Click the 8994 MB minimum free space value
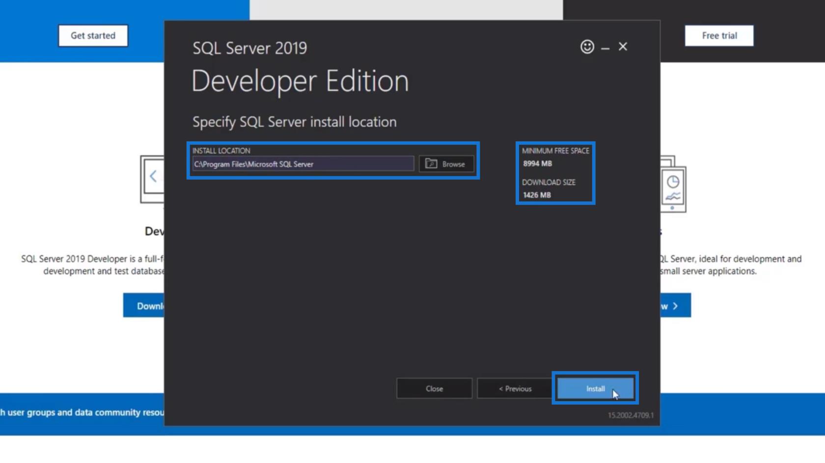Screen dimensions: 825x463 [537, 163]
